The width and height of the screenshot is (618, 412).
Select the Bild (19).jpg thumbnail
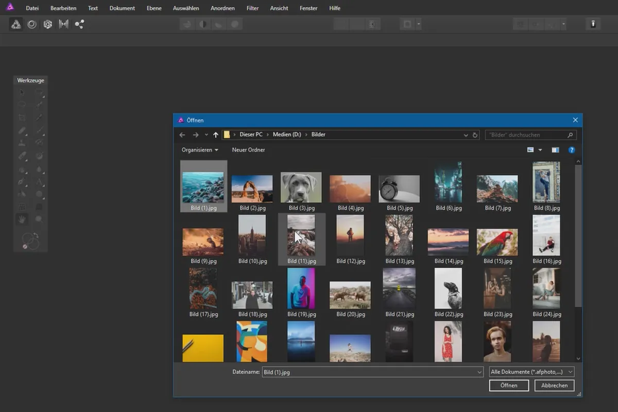click(x=301, y=288)
